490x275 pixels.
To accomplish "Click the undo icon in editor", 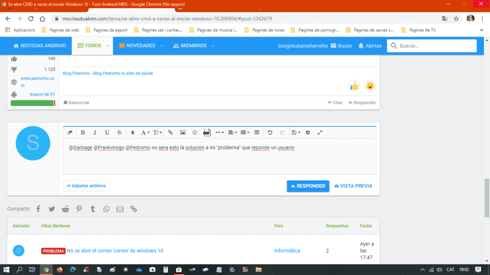I will coord(270,132).
